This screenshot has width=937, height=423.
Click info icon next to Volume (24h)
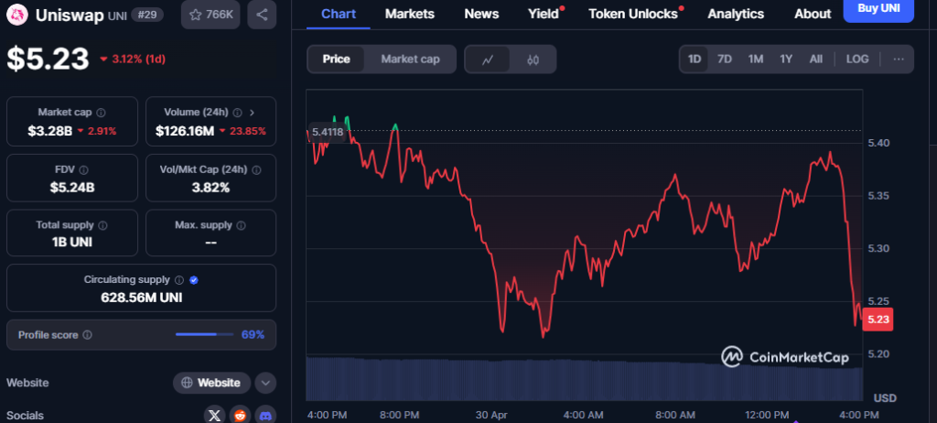click(238, 113)
